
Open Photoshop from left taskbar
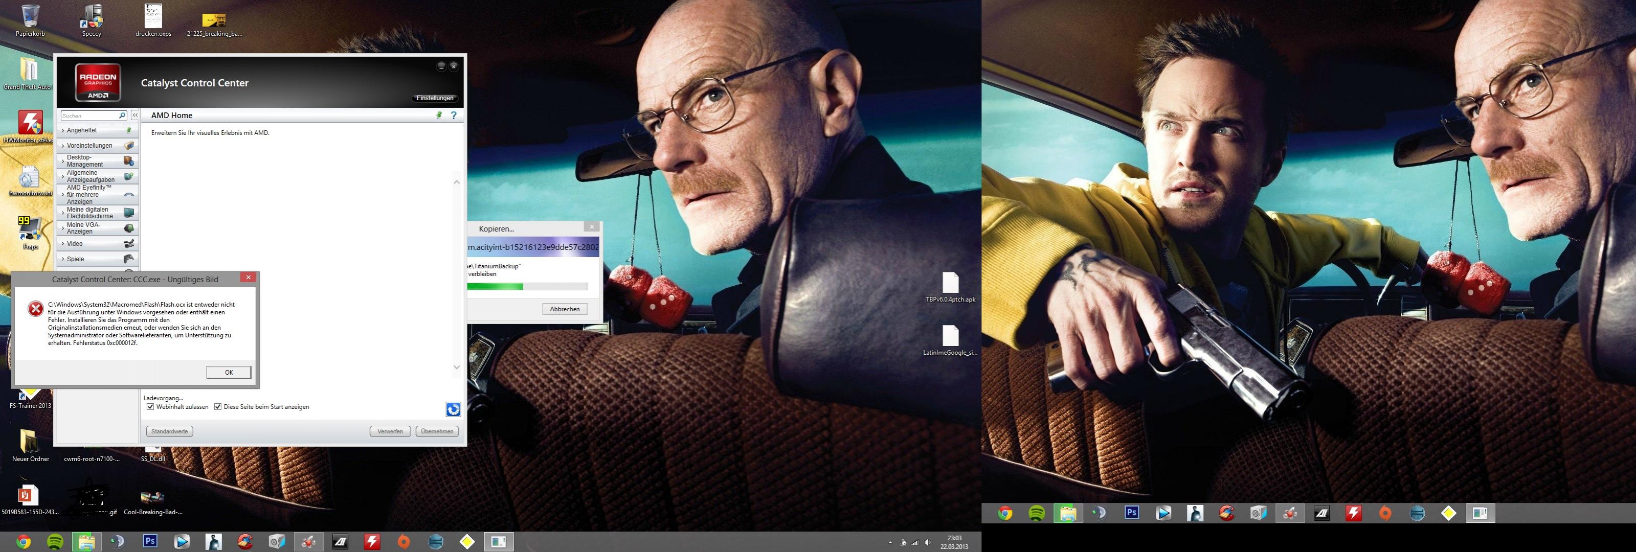click(x=150, y=541)
